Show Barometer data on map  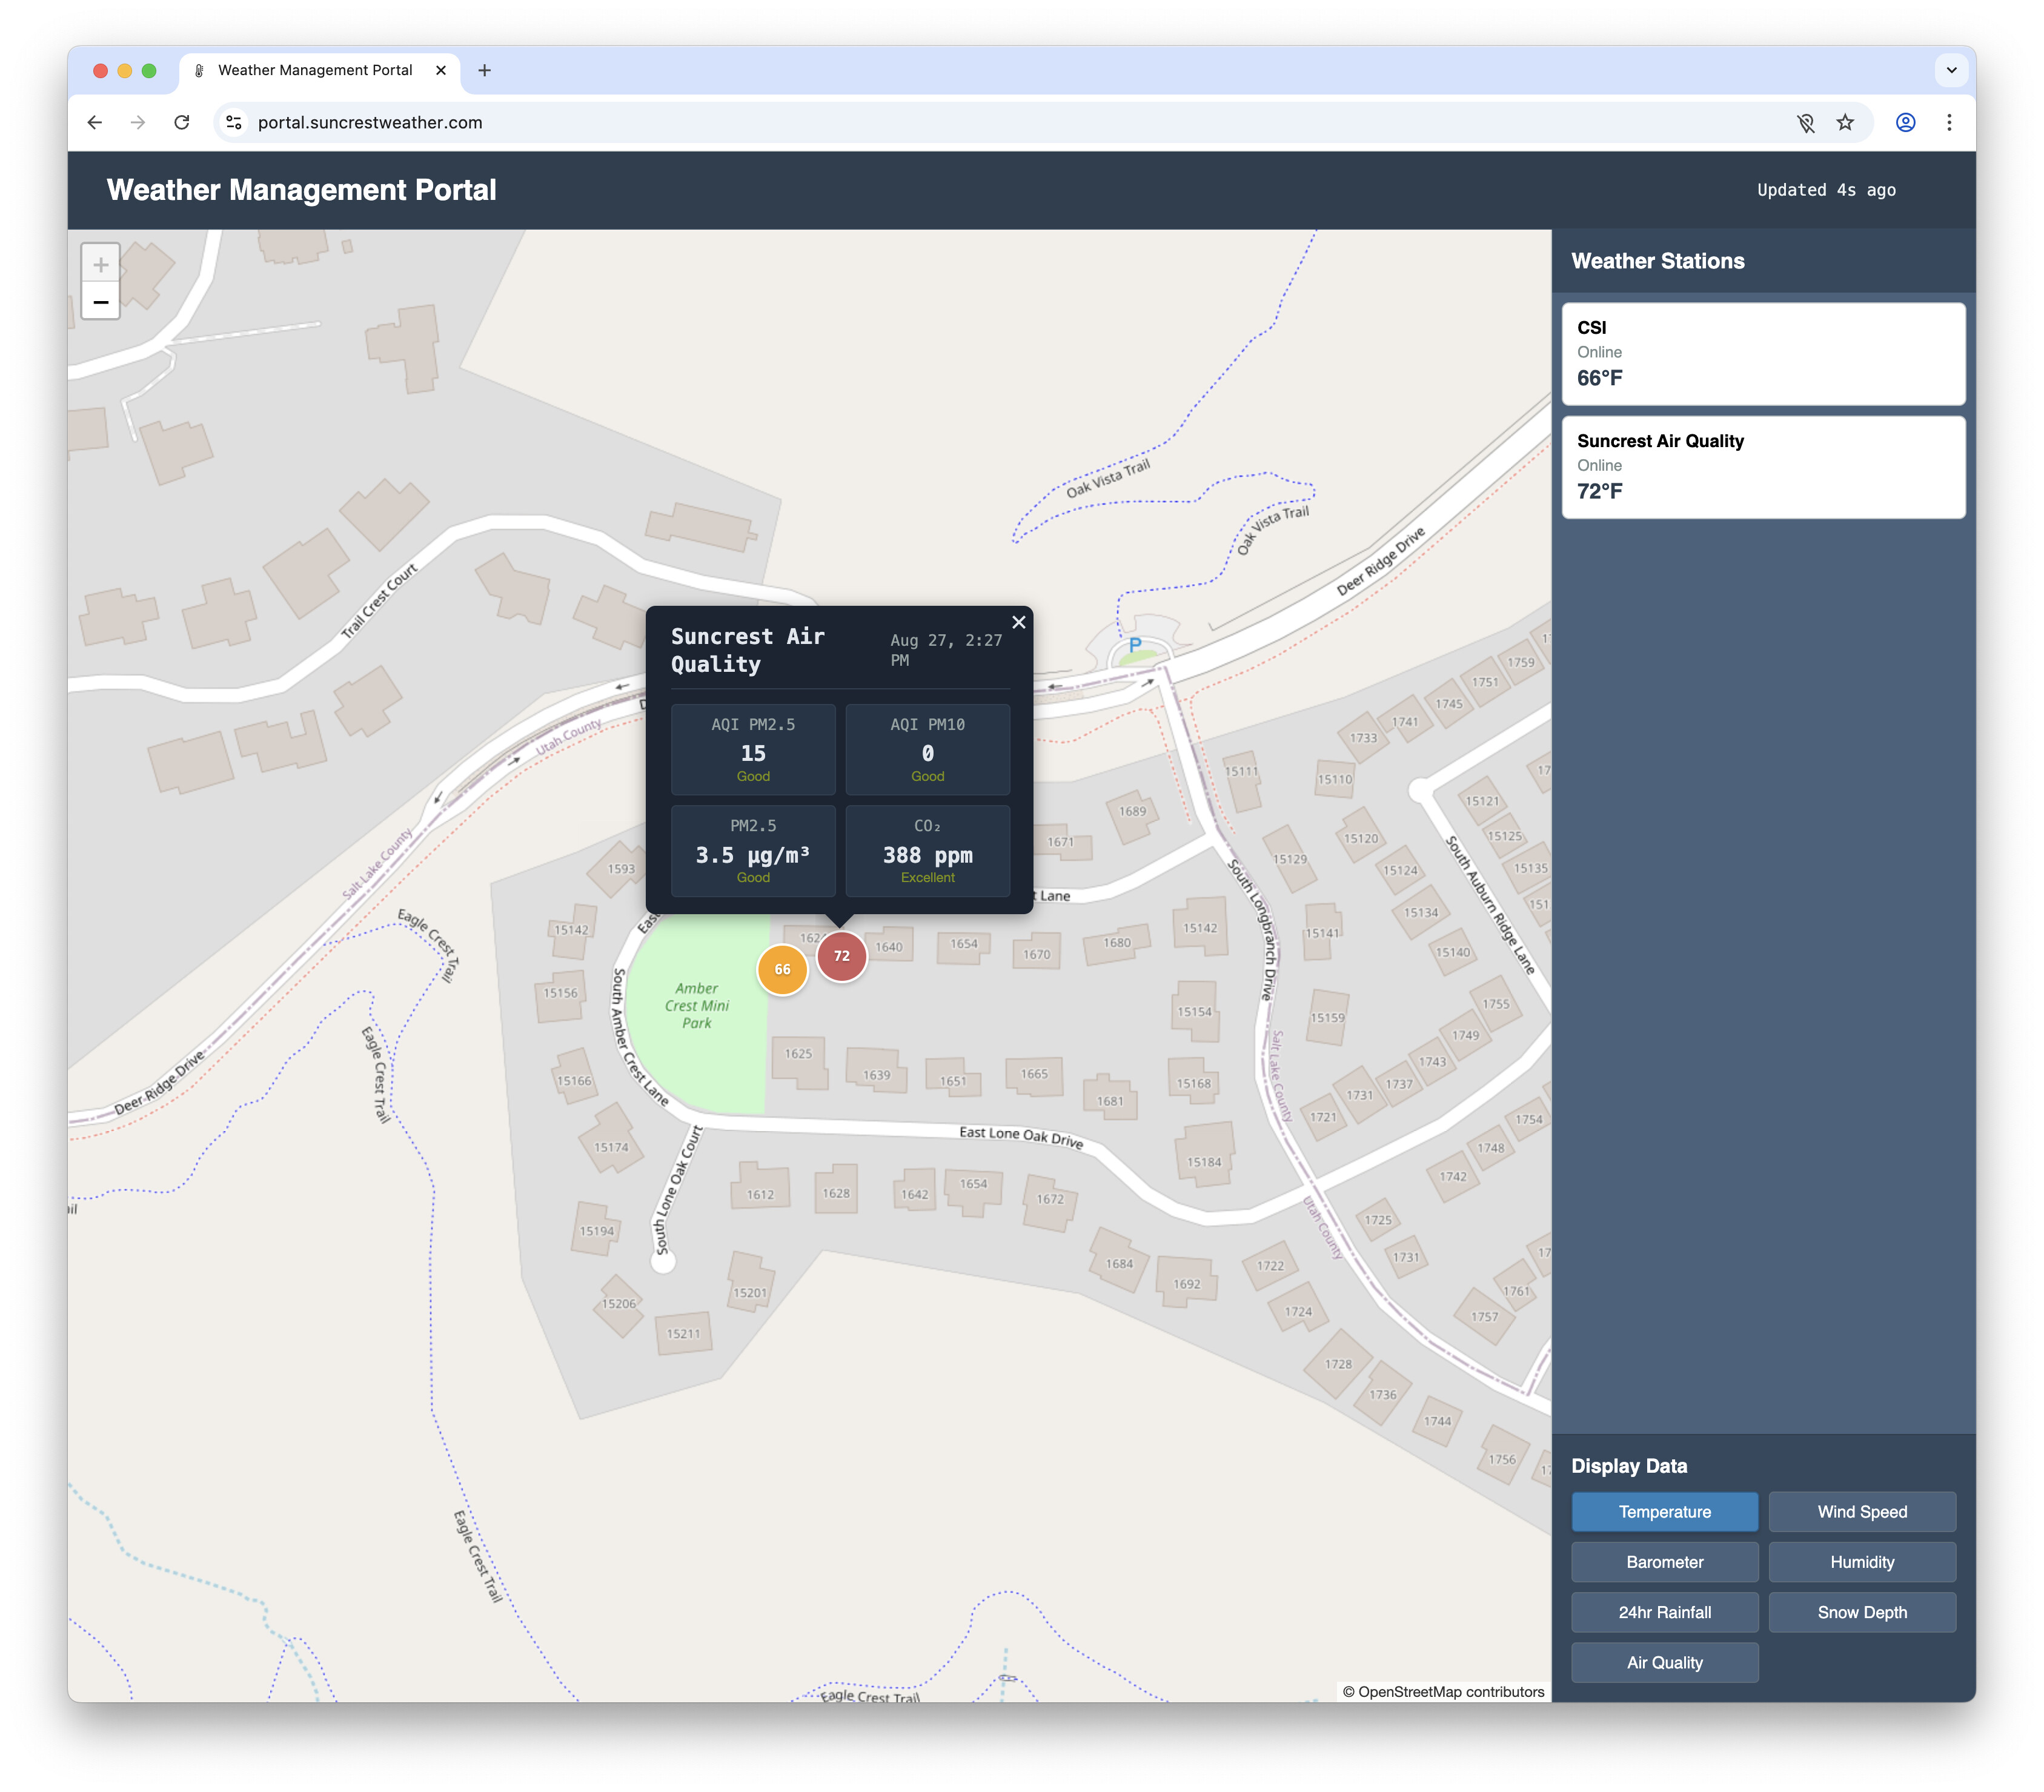click(1664, 1562)
